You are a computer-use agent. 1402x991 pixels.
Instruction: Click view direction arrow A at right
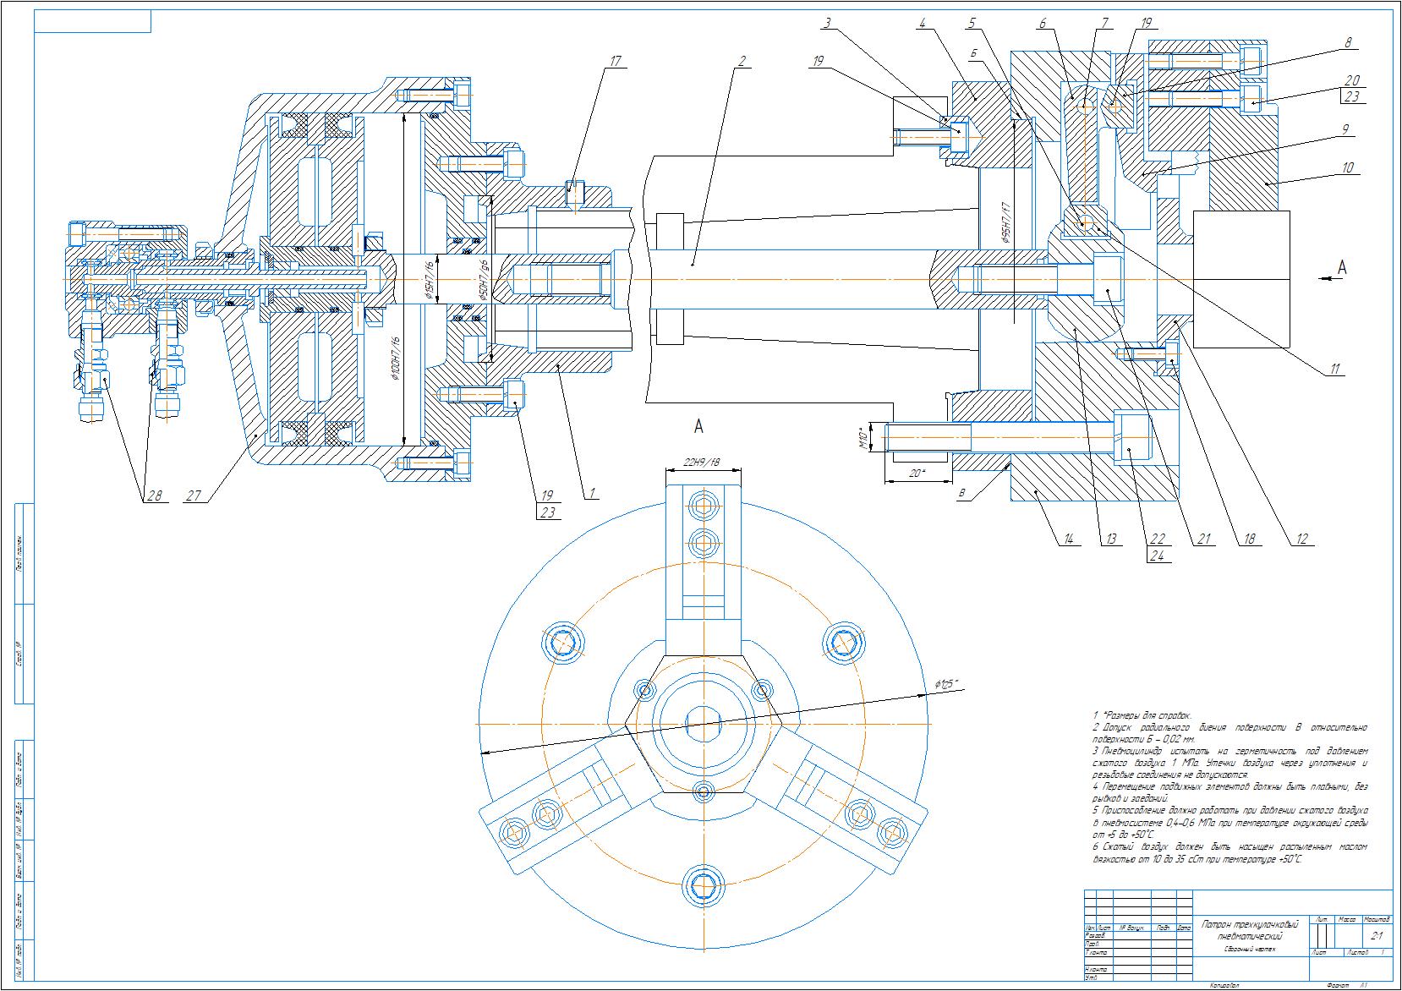(1341, 268)
